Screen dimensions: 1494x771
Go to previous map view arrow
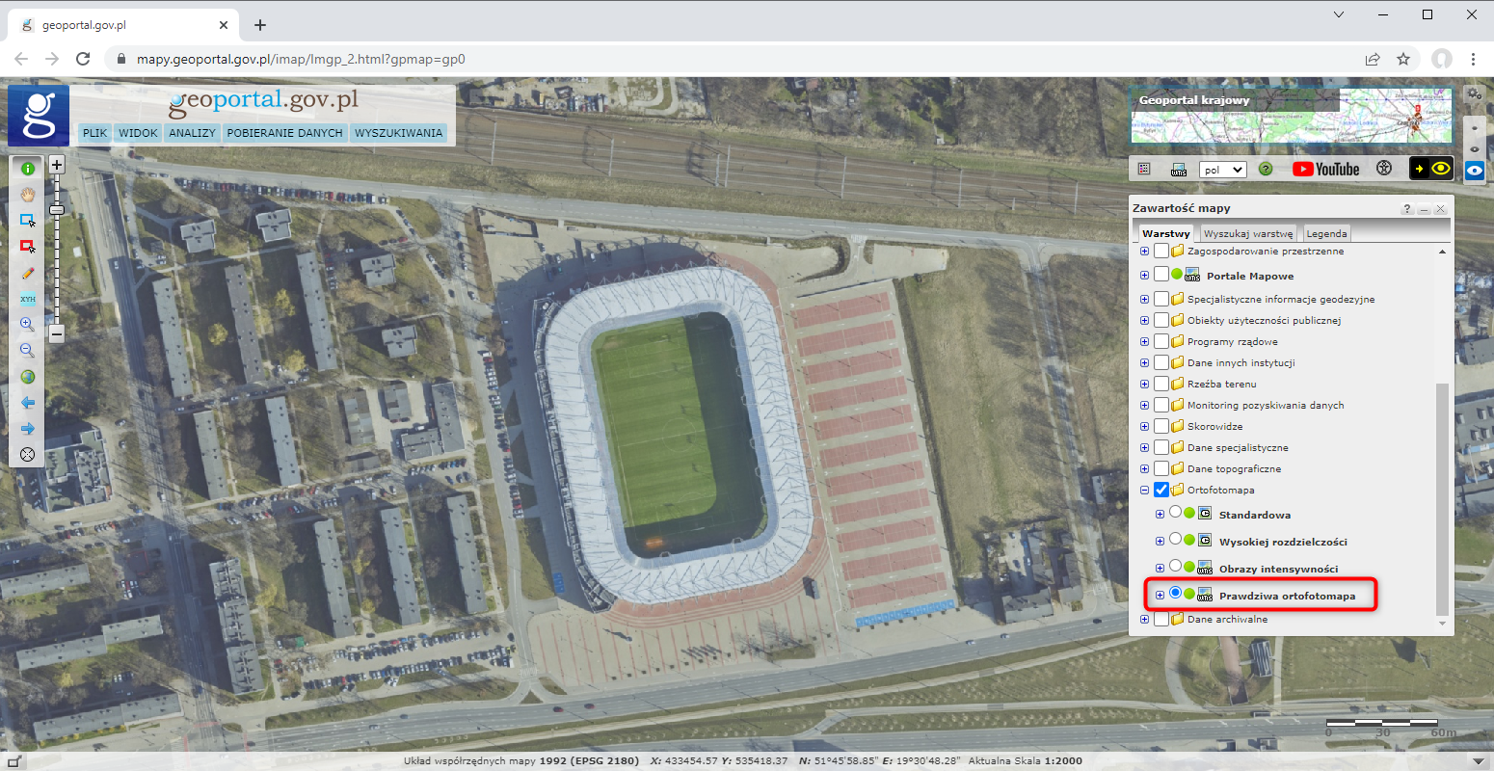[27, 403]
